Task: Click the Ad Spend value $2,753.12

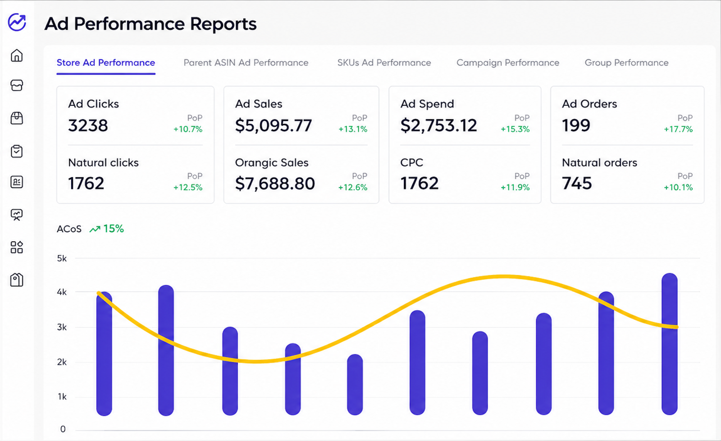Action: pos(438,125)
